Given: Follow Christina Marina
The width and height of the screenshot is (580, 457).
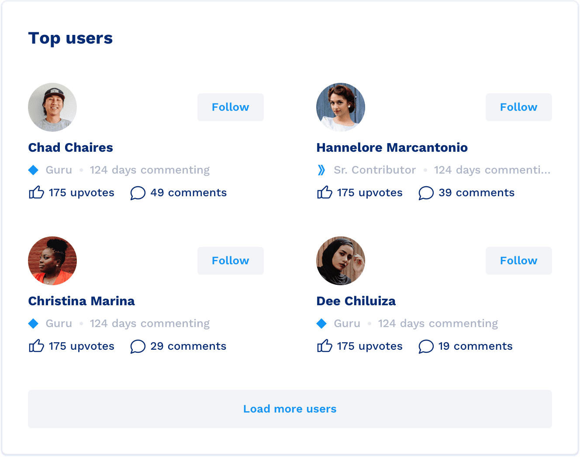Looking at the screenshot, I should click(231, 261).
